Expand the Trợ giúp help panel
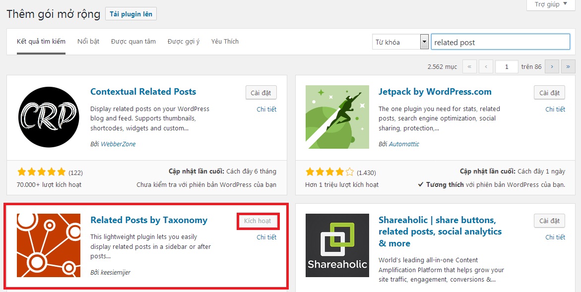Viewport: 581px width, 292px height. pyautogui.click(x=550, y=4)
